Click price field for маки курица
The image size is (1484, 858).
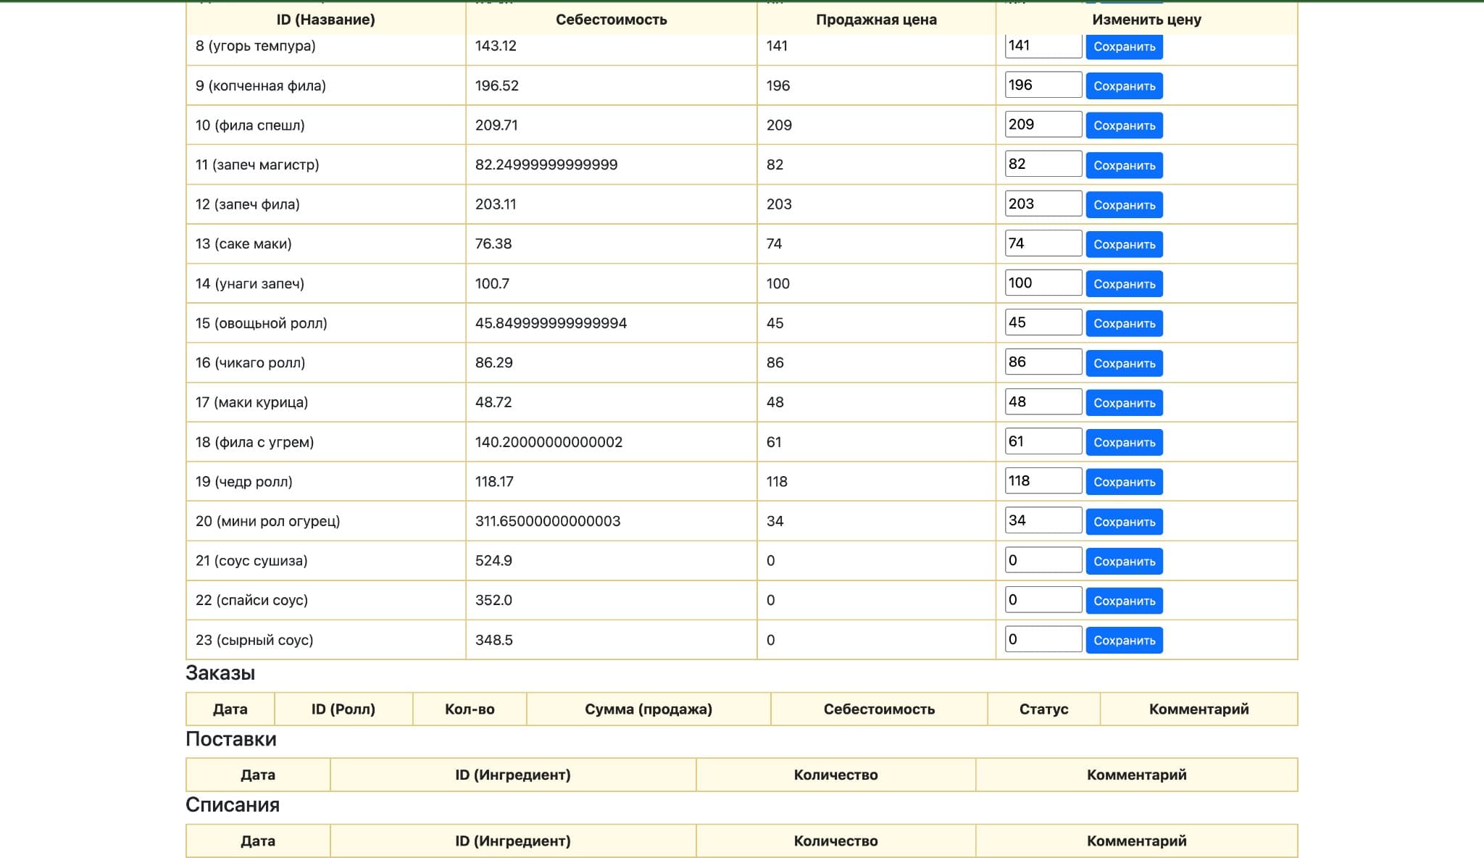coord(1043,401)
